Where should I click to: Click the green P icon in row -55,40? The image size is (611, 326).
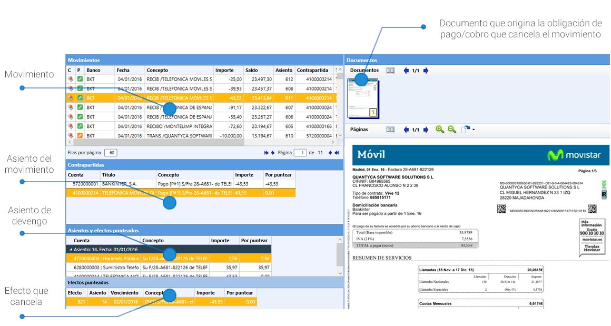80,116
